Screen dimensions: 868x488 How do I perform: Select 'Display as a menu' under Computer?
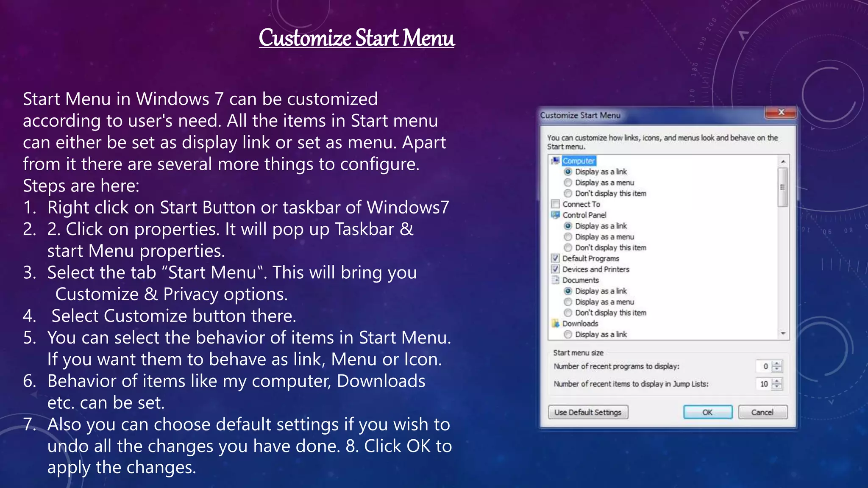pos(568,183)
